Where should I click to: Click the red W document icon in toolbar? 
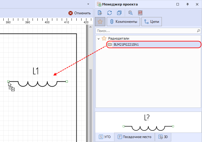[140, 13]
